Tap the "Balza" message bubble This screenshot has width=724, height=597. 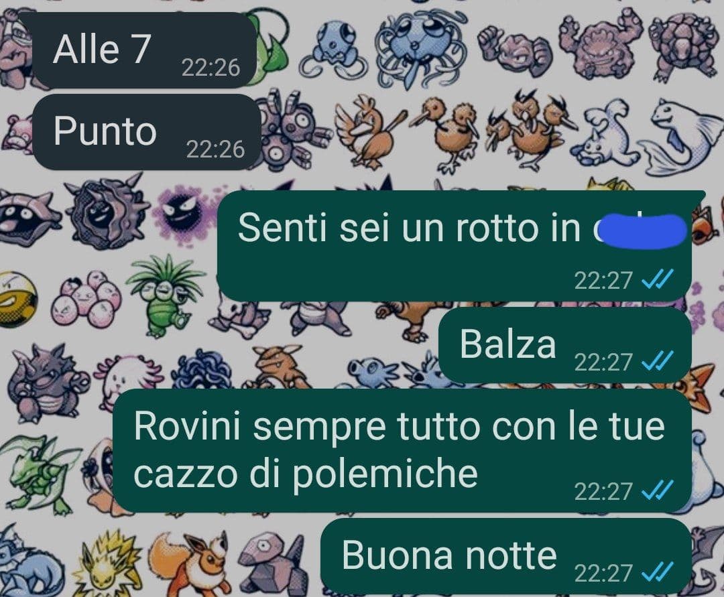click(564, 344)
